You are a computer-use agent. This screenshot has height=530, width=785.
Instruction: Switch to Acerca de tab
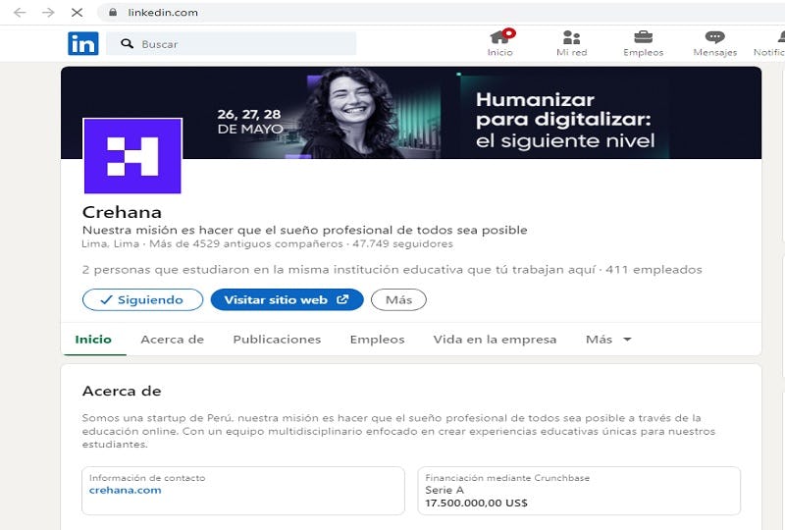(x=172, y=340)
